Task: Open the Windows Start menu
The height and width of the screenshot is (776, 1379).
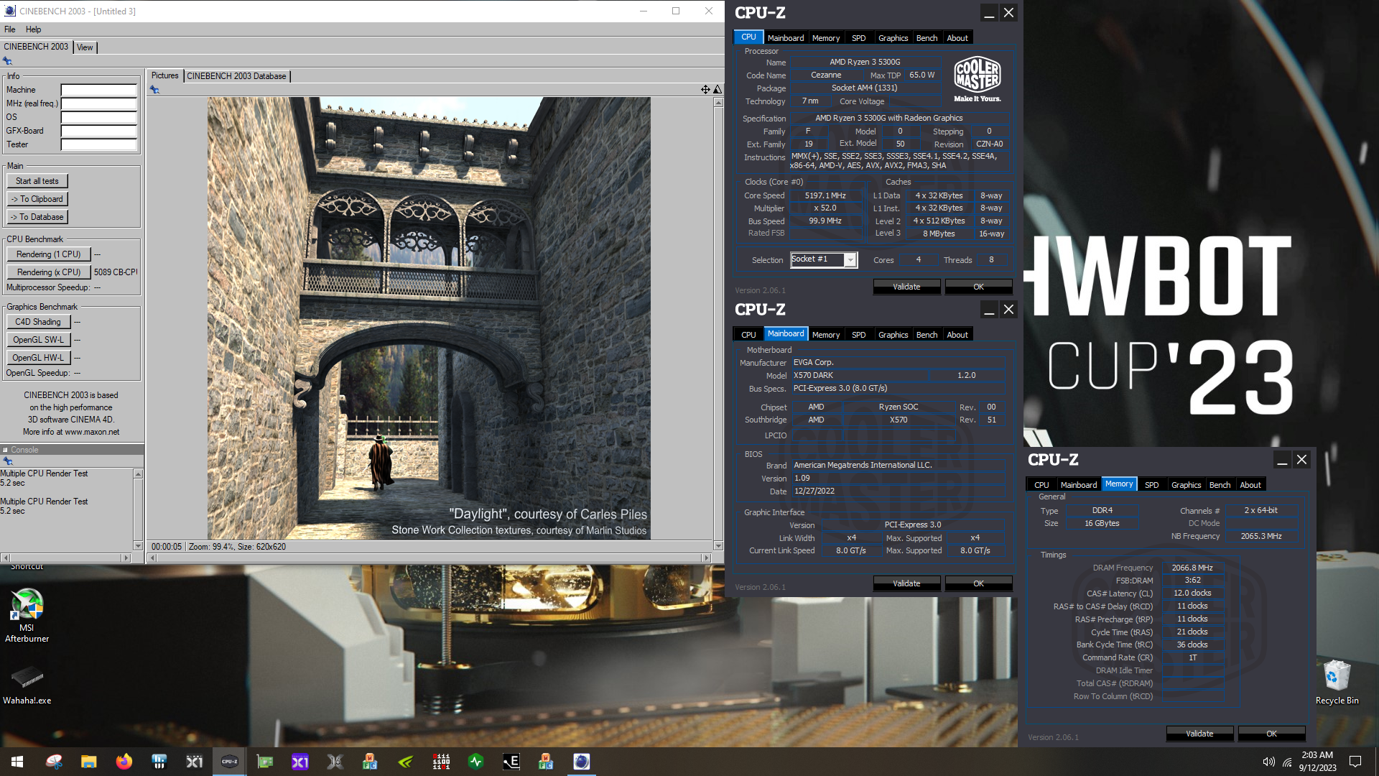Action: coord(17,762)
